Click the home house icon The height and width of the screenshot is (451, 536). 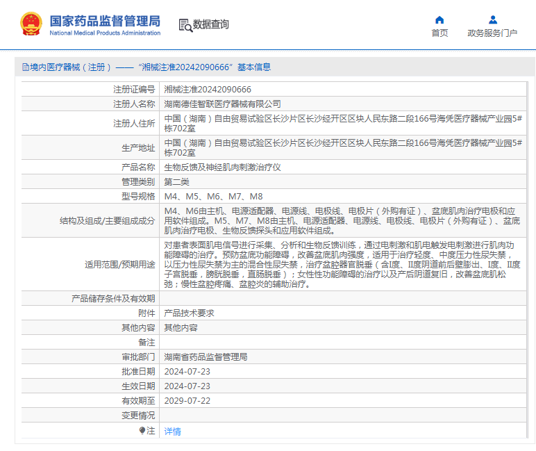click(x=439, y=19)
